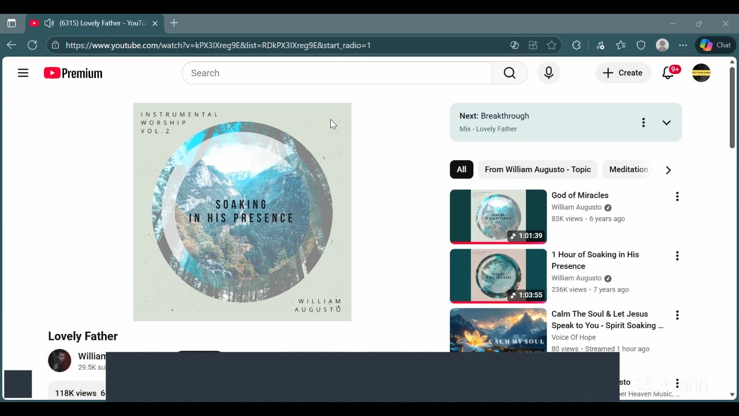The height and width of the screenshot is (416, 739).
Task: Show more filter chips with the right arrow
Action: click(668, 170)
